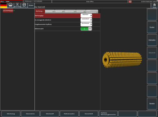The width and height of the screenshot is (158, 117).
Task: Open the Eingabevariante Kopfkreis dropdown
Action: (x=86, y=24)
